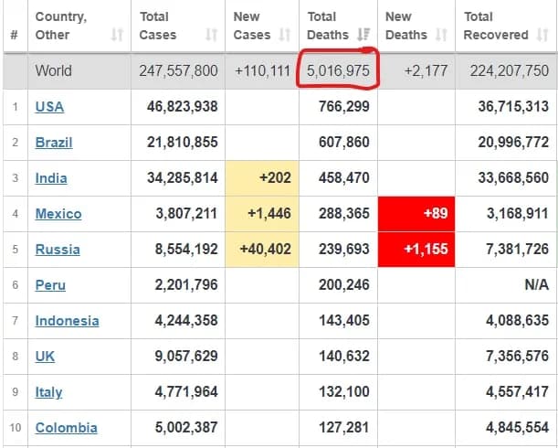Select Mexico new cases +1,446 cell

tap(262, 214)
